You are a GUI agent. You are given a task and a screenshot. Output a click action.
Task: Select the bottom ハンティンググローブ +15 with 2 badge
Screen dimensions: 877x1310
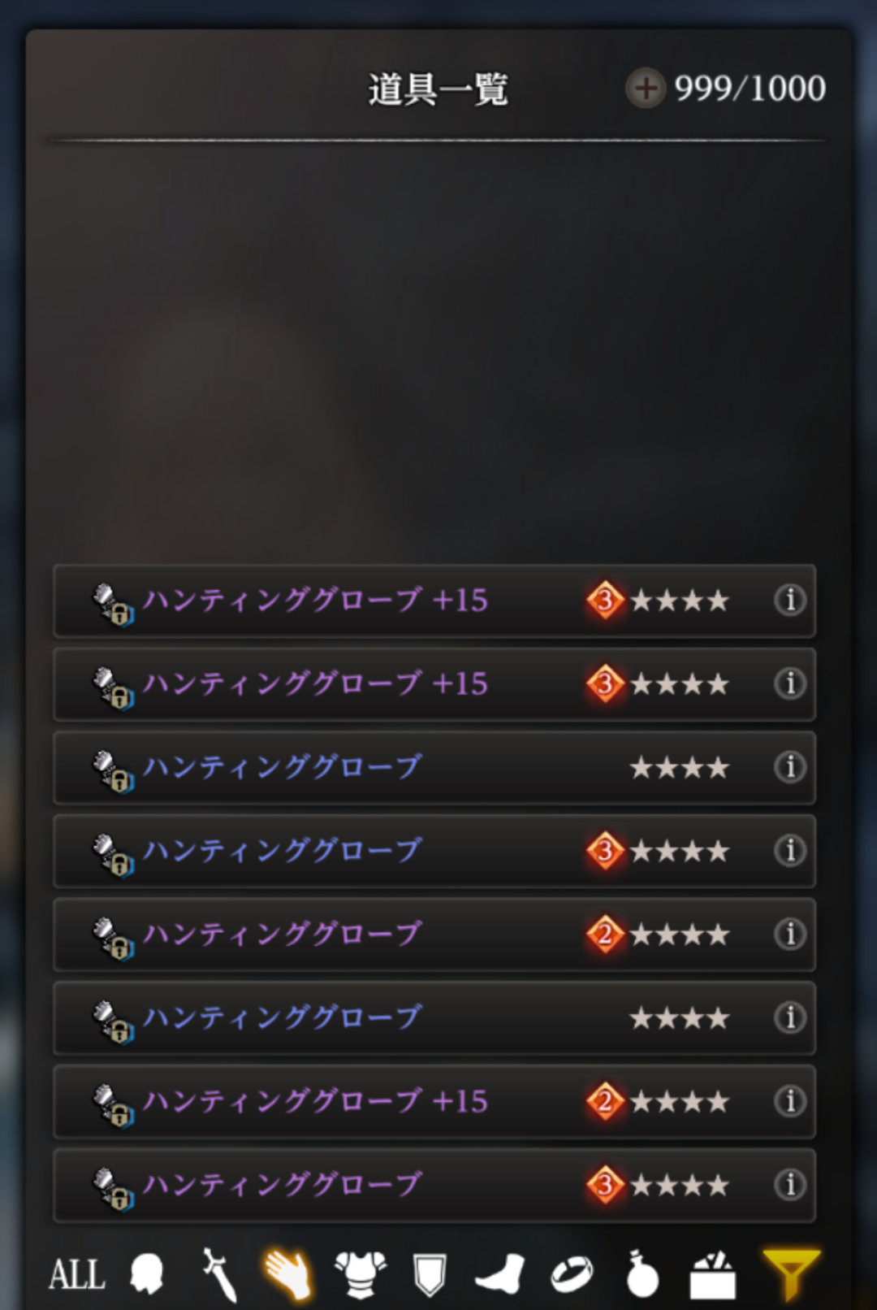click(x=434, y=1102)
